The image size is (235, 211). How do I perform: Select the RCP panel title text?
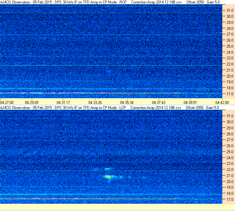click(64, 2)
